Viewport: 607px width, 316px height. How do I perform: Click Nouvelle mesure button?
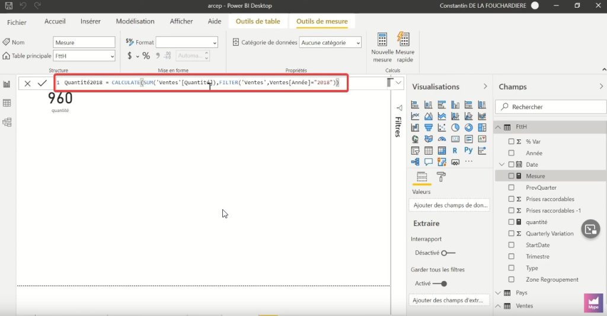coord(382,47)
